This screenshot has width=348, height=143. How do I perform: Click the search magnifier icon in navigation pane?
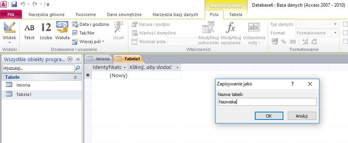pyautogui.click(x=78, y=68)
